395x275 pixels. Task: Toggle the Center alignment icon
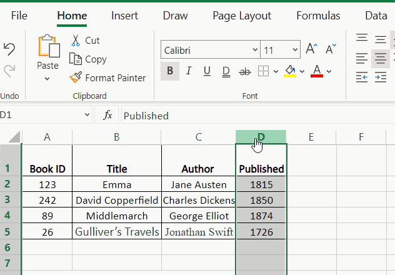click(x=381, y=59)
